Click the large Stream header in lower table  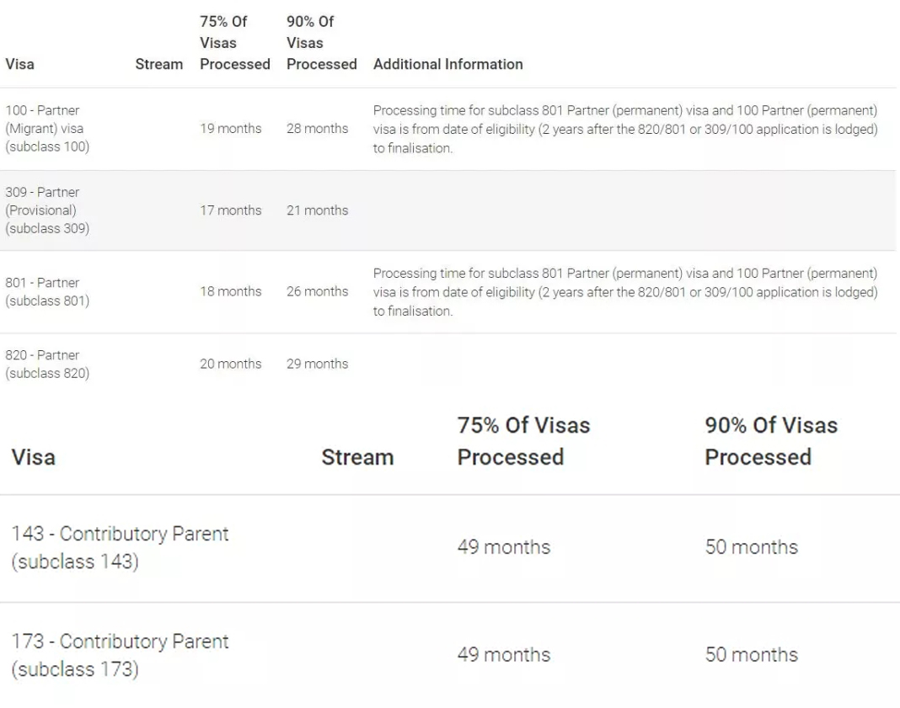pos(357,457)
